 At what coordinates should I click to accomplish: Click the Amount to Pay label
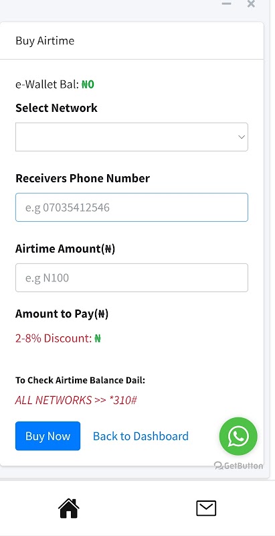[62, 314]
